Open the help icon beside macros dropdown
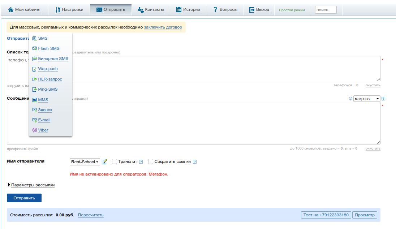 click(x=383, y=99)
